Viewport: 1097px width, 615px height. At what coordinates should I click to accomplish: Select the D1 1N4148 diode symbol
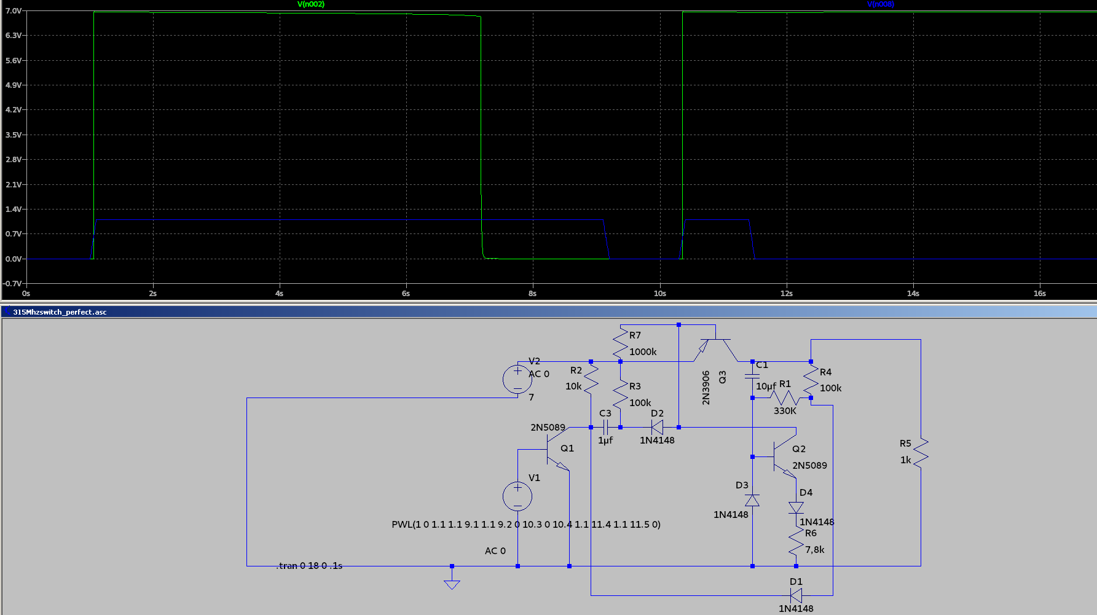796,595
